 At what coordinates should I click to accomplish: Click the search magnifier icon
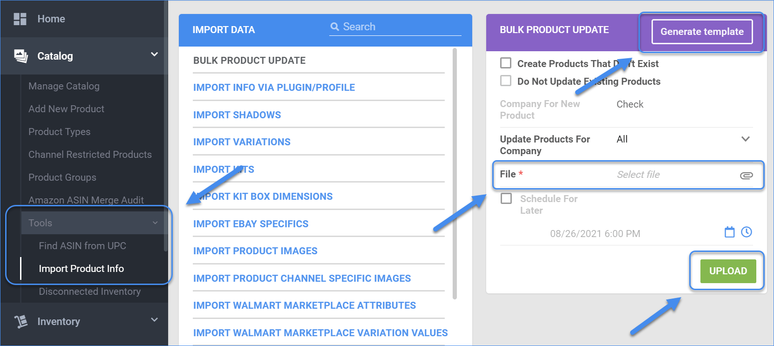pos(334,27)
